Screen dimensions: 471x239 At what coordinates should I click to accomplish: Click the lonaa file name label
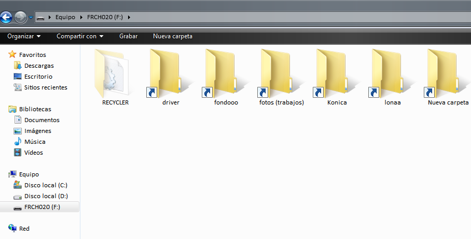(393, 102)
